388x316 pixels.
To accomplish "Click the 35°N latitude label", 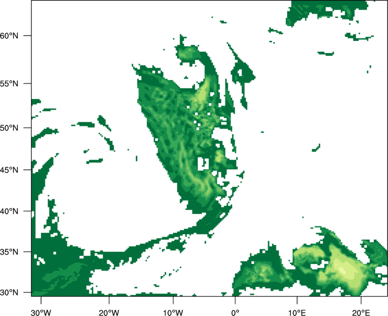I will (9, 252).
